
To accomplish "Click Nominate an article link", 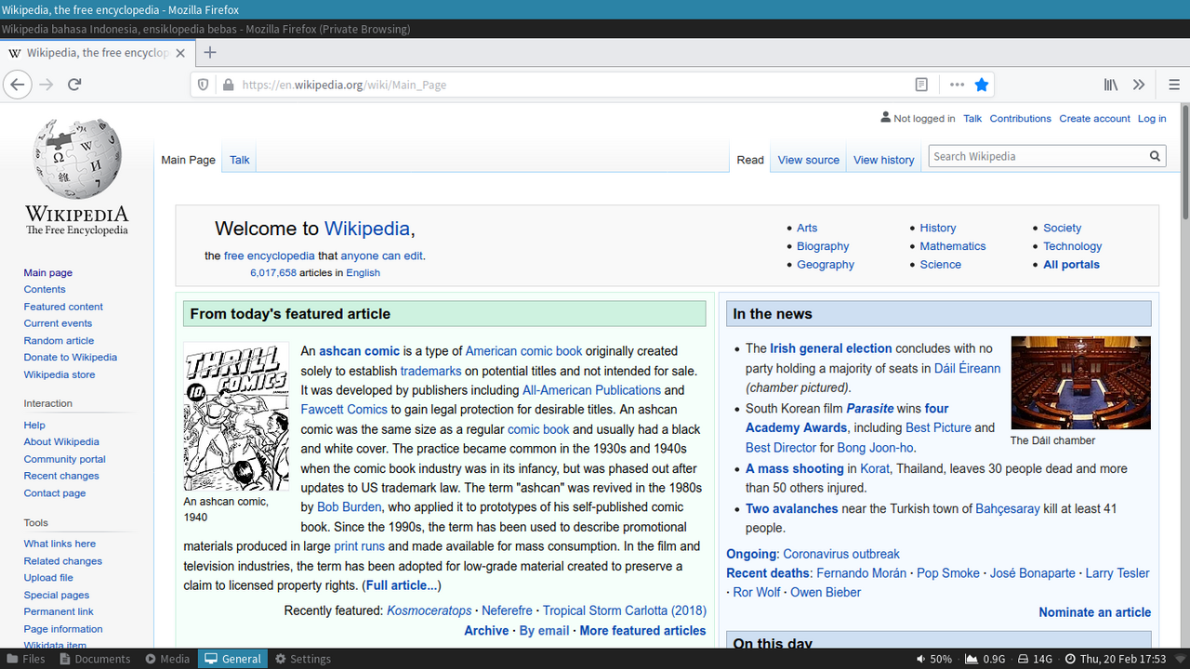I will click(x=1094, y=612).
